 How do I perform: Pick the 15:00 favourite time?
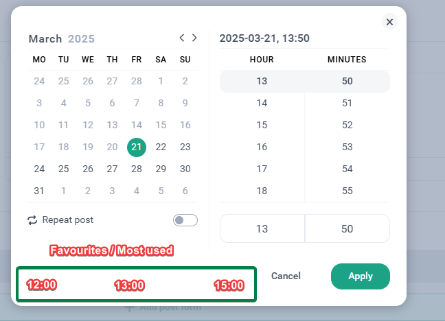[229, 285]
